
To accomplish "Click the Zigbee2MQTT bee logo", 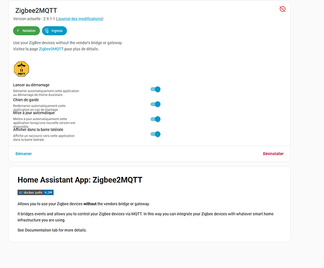I will tap(21, 69).
